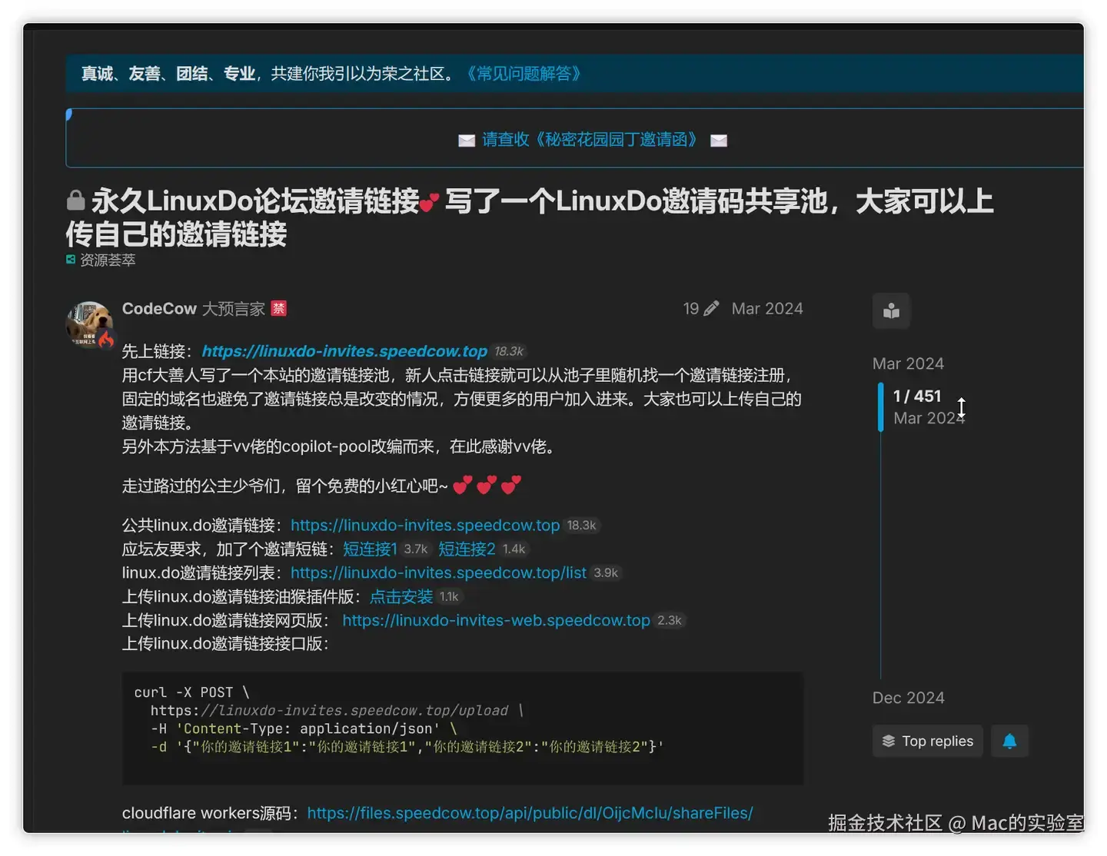Click the red 禁 badge next to 大预言家
The image size is (1107, 856).
click(279, 308)
